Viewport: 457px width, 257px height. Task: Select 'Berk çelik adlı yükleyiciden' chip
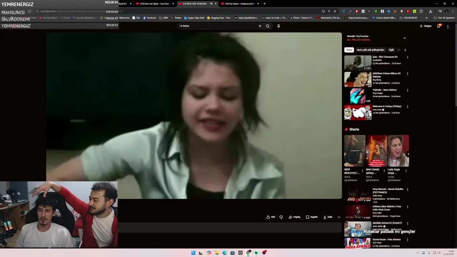[371, 50]
